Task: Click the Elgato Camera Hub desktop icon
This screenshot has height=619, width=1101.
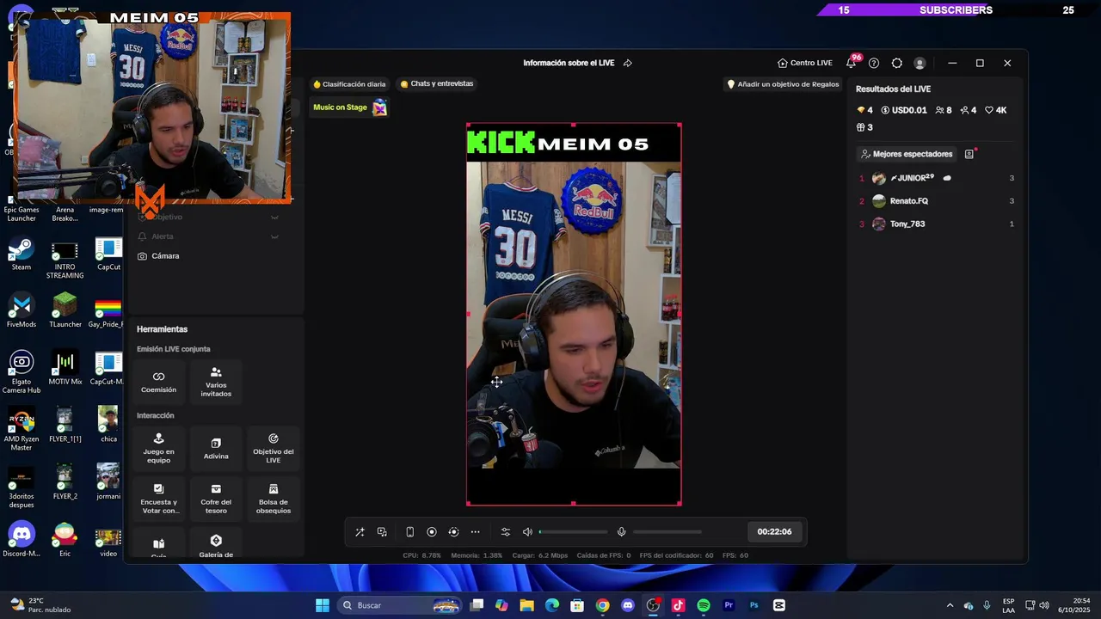Action: [x=22, y=372]
